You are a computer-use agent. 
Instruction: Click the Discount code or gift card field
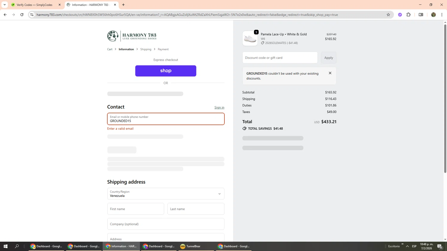[280, 58]
